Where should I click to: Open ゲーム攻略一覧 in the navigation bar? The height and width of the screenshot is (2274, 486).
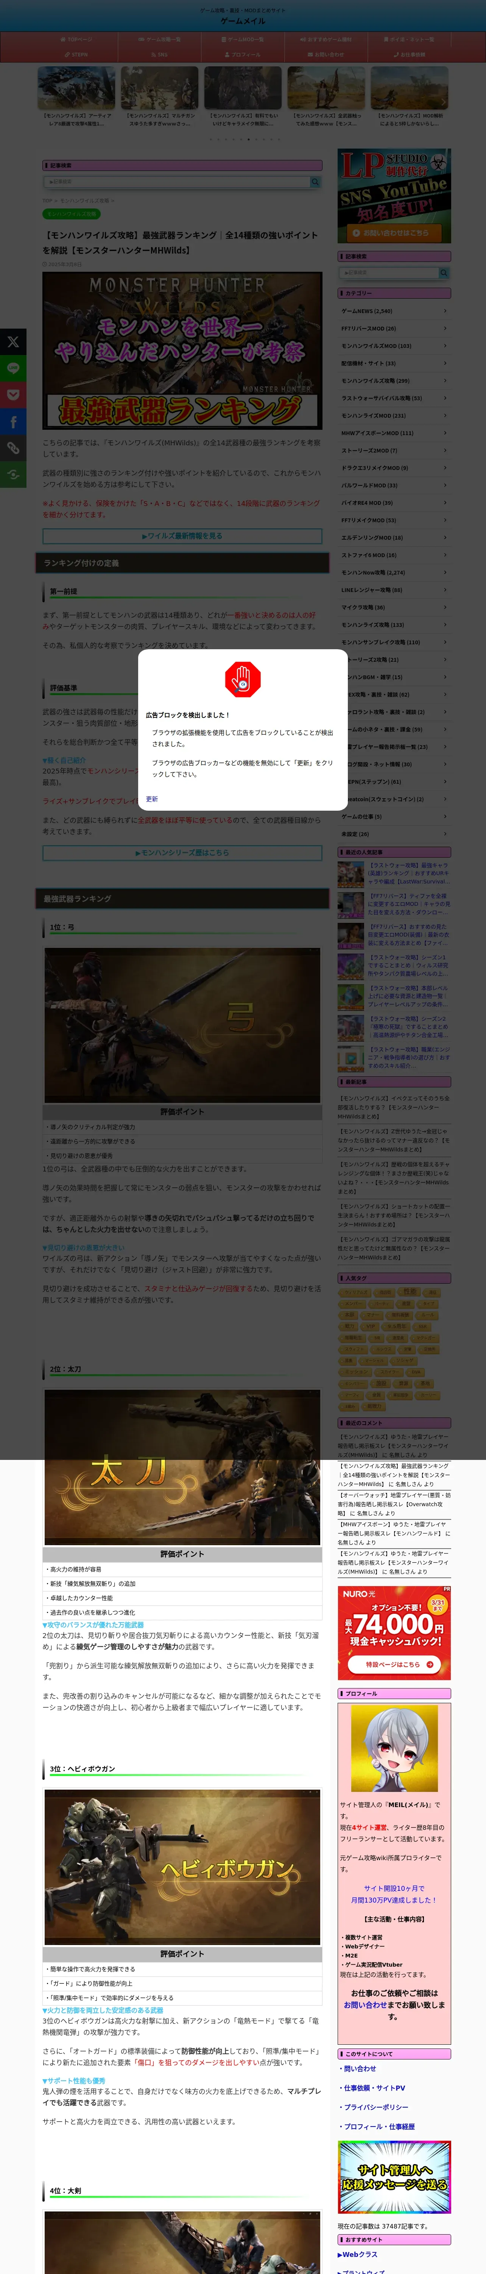pos(160,40)
